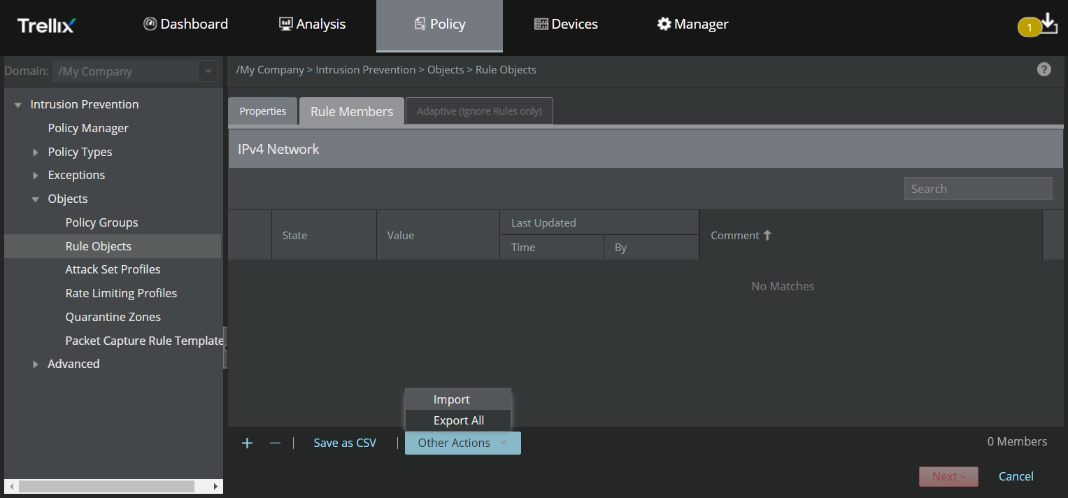Open the Analysis tab
1068x498 pixels.
[x=312, y=24]
